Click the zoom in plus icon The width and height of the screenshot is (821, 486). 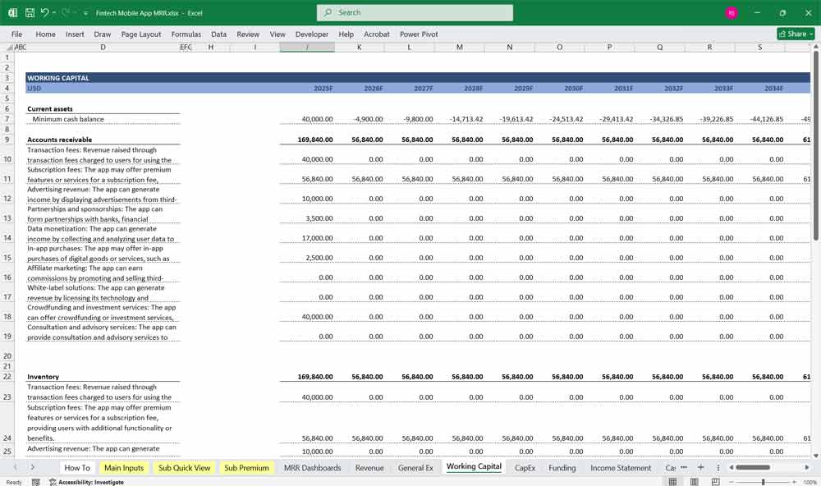coord(794,482)
